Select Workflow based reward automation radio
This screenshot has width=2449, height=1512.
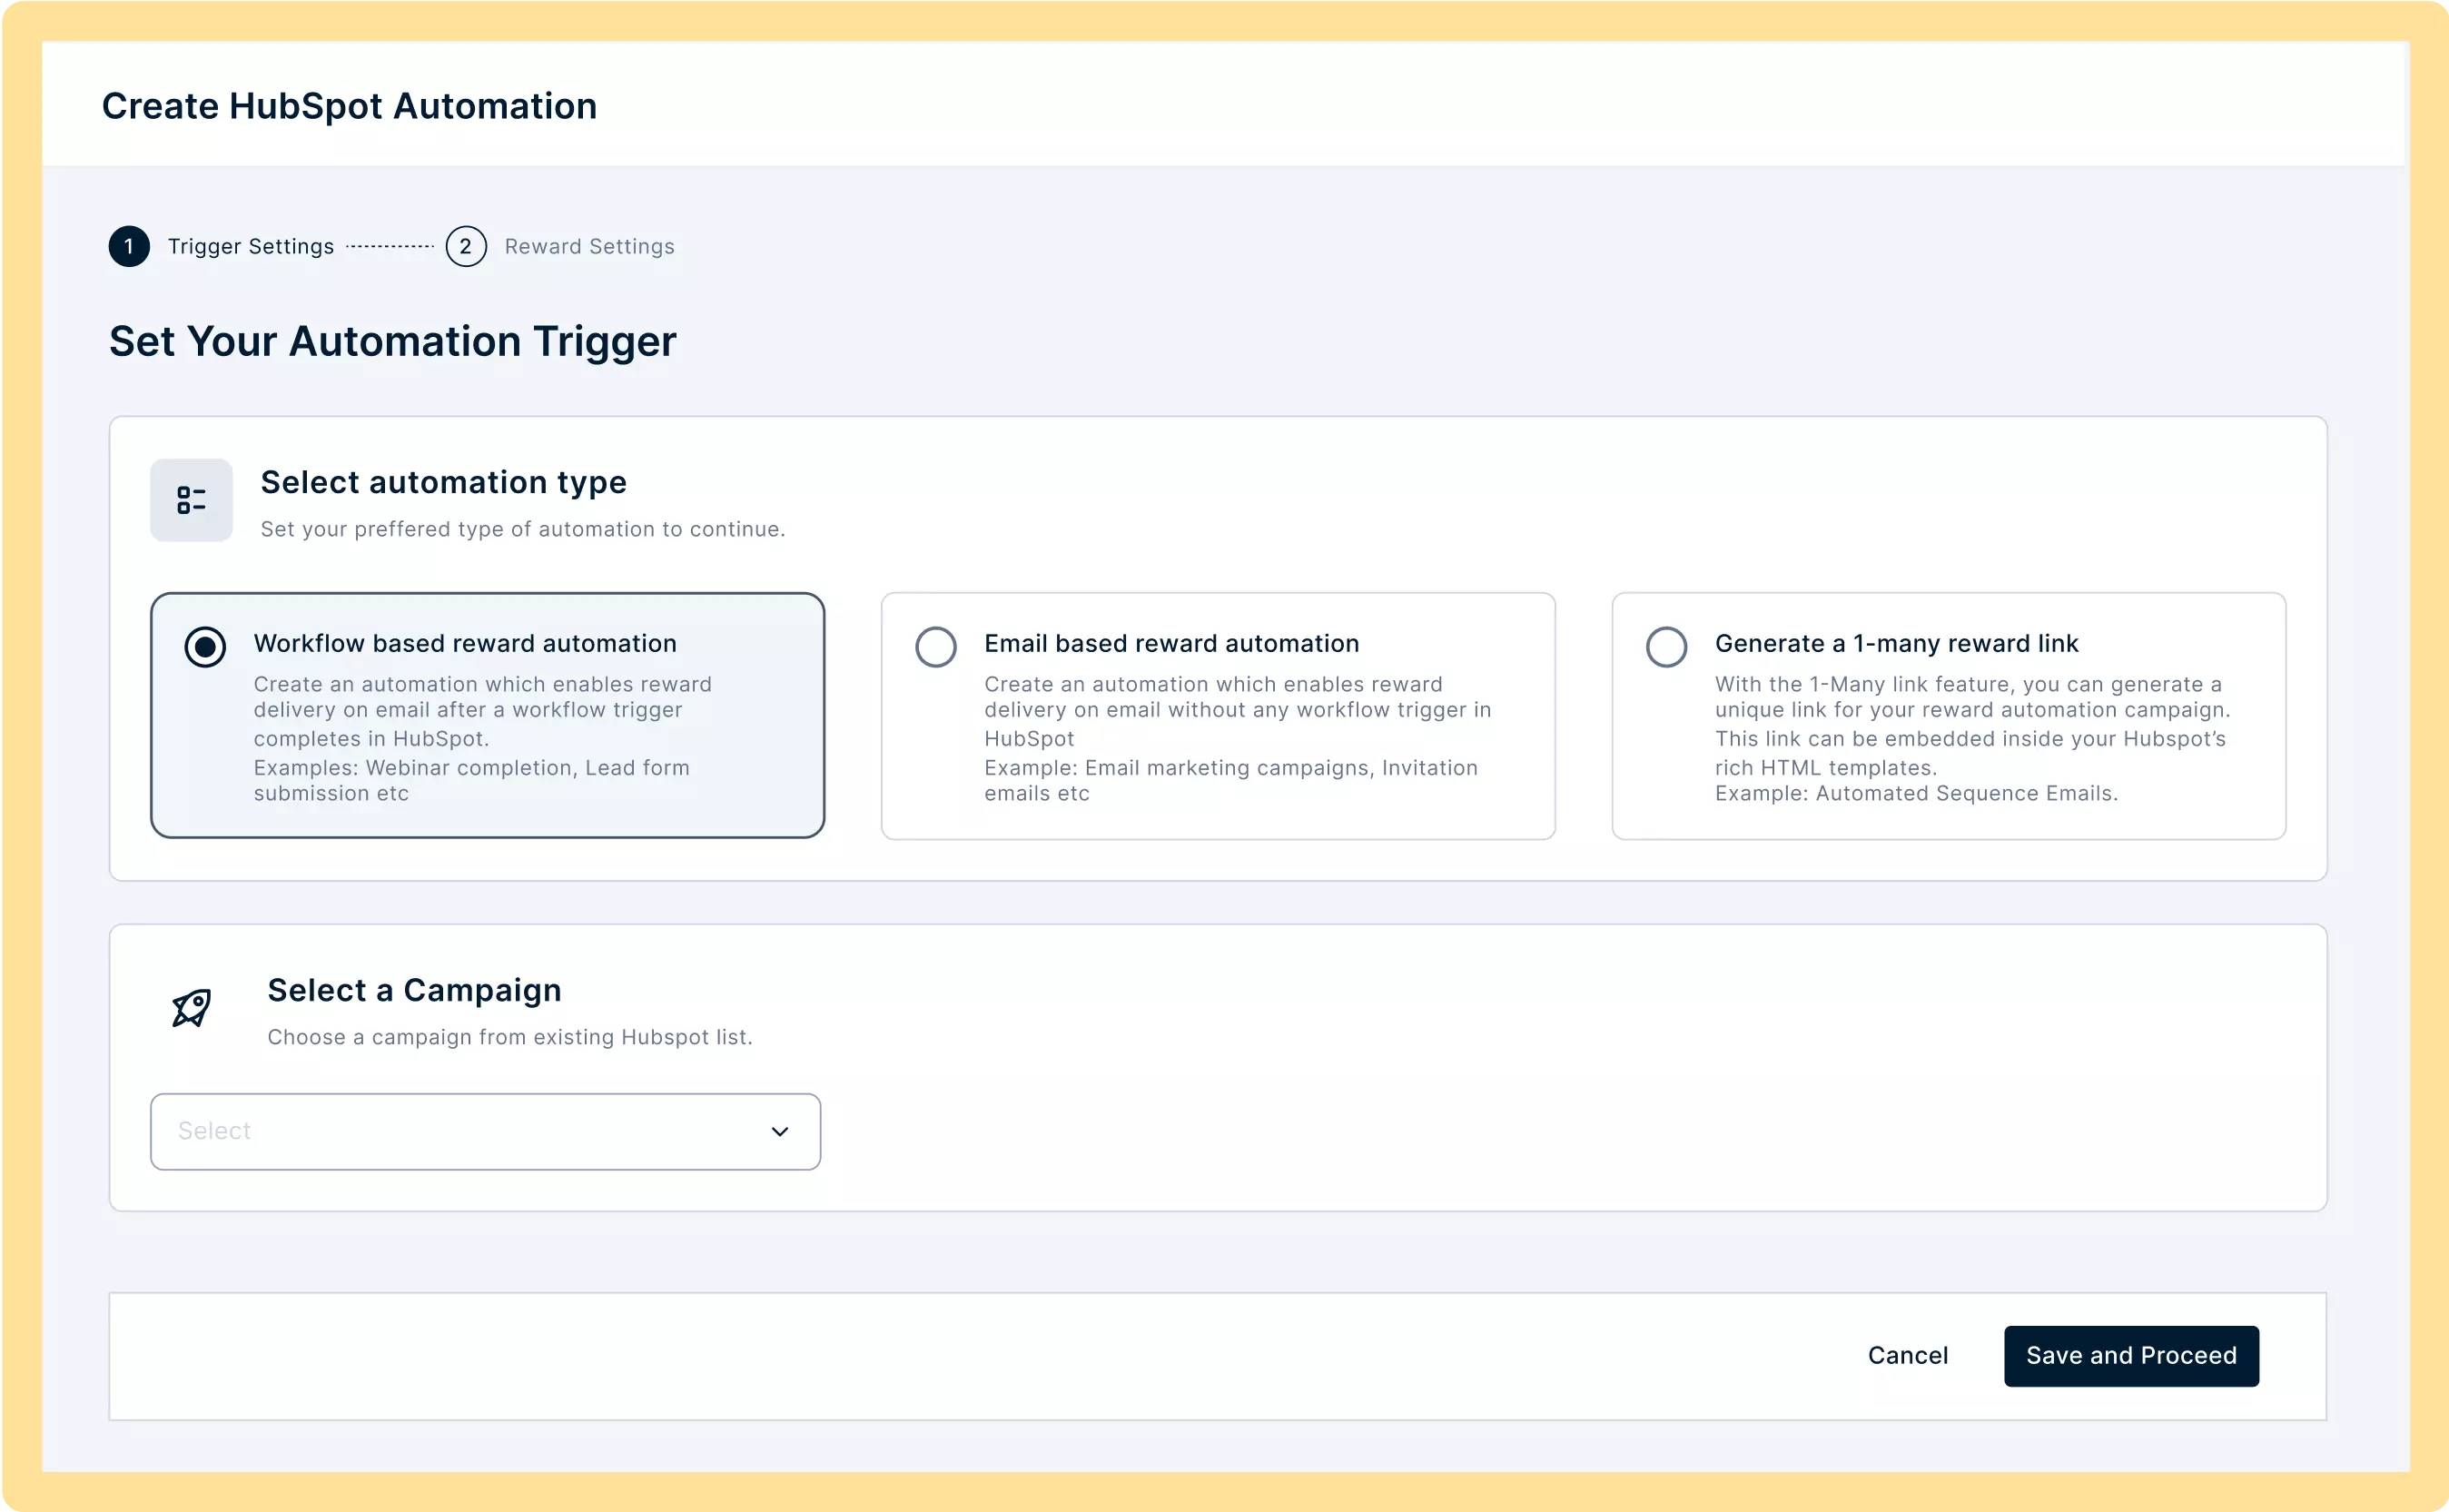tap(205, 647)
